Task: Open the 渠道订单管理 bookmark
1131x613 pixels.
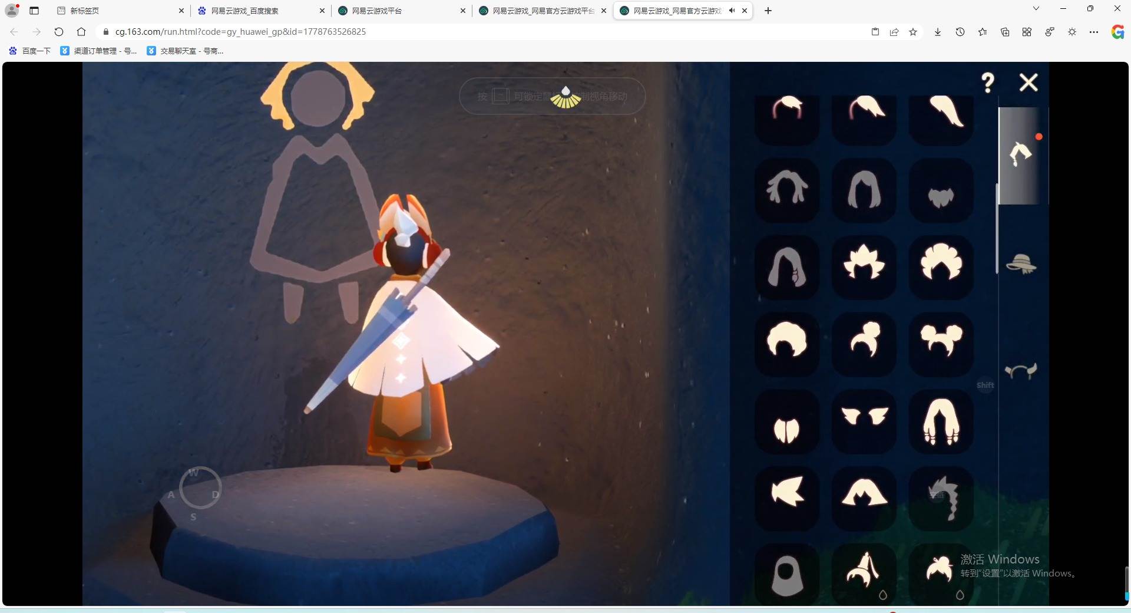Action: (x=98, y=51)
